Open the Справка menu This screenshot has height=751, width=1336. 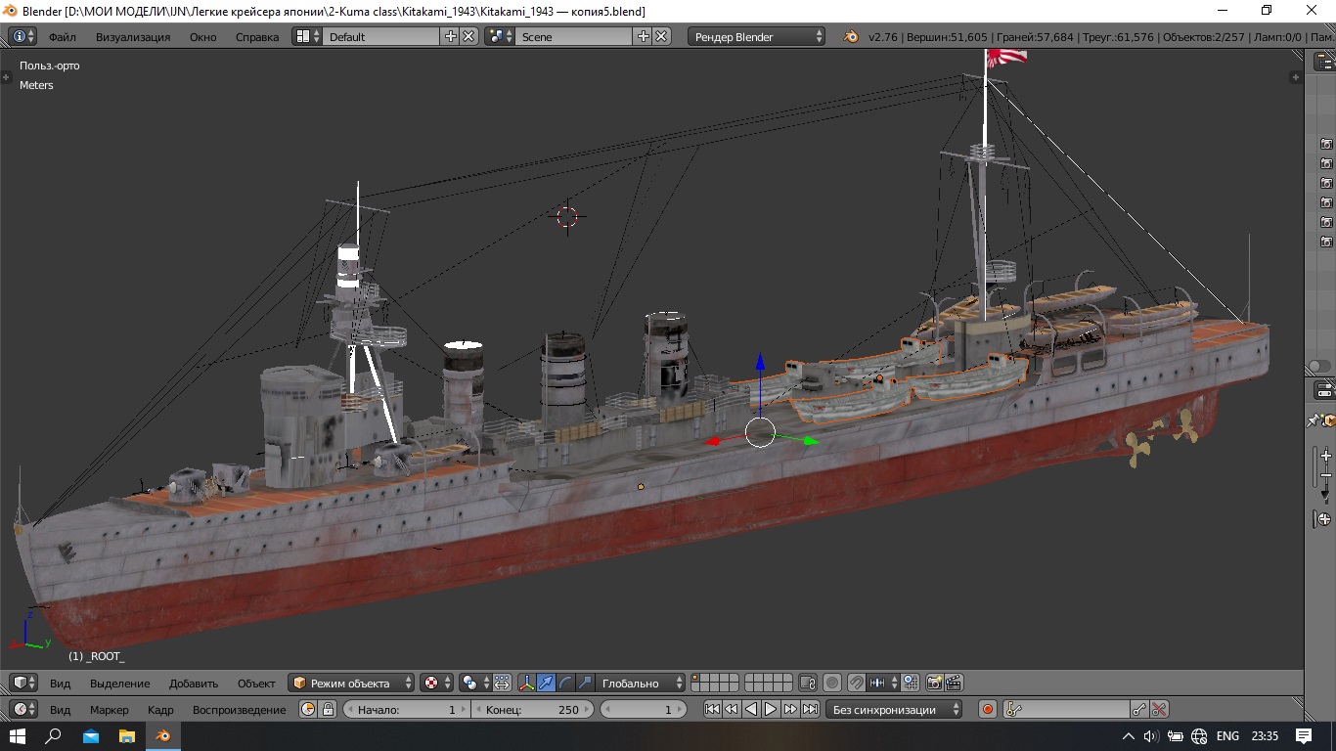[257, 36]
